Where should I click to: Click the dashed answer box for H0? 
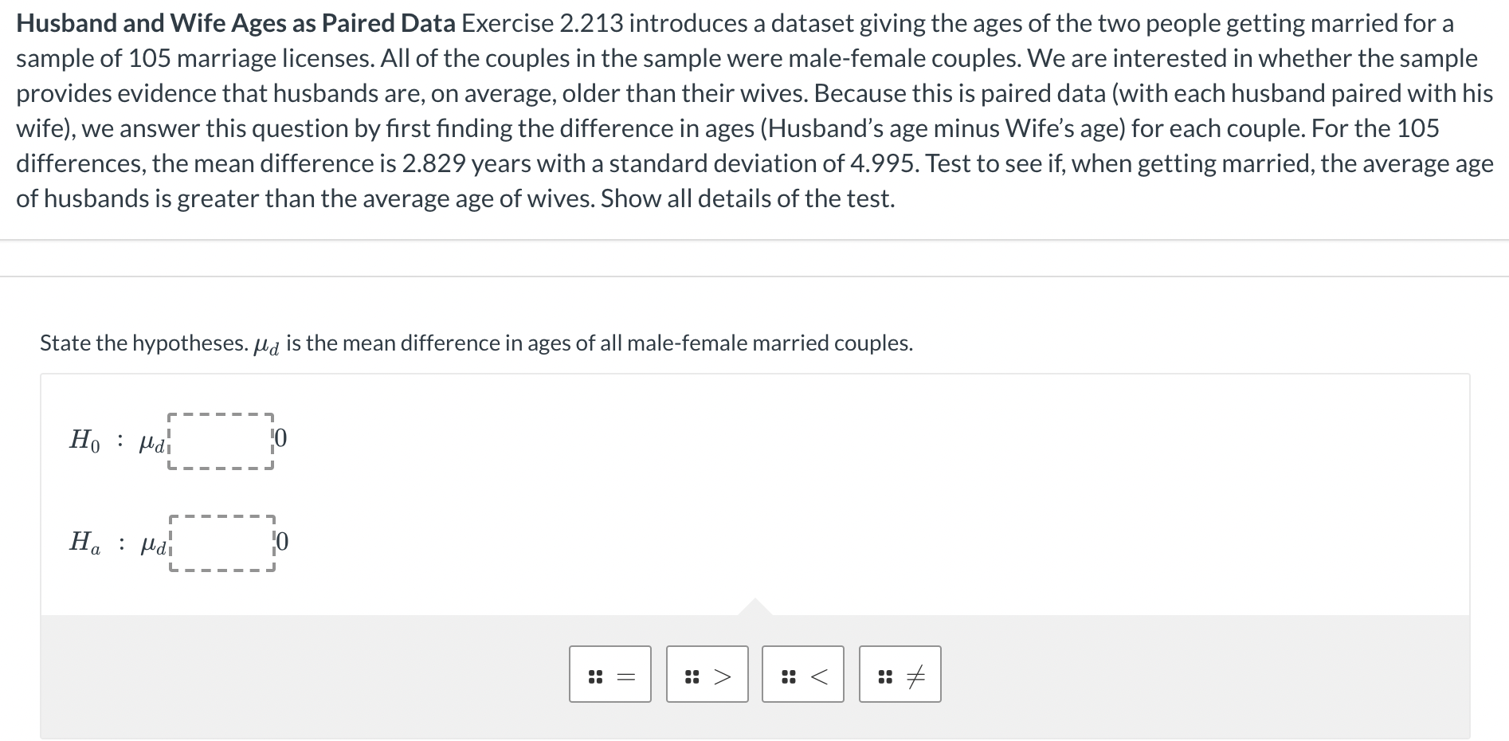[x=221, y=441]
